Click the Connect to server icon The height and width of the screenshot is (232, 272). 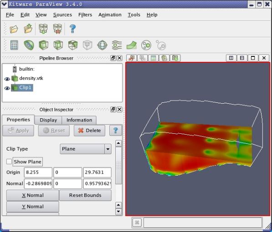point(43,29)
